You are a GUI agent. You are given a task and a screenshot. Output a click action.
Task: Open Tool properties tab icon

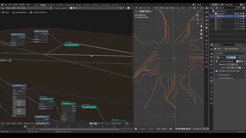211,49
